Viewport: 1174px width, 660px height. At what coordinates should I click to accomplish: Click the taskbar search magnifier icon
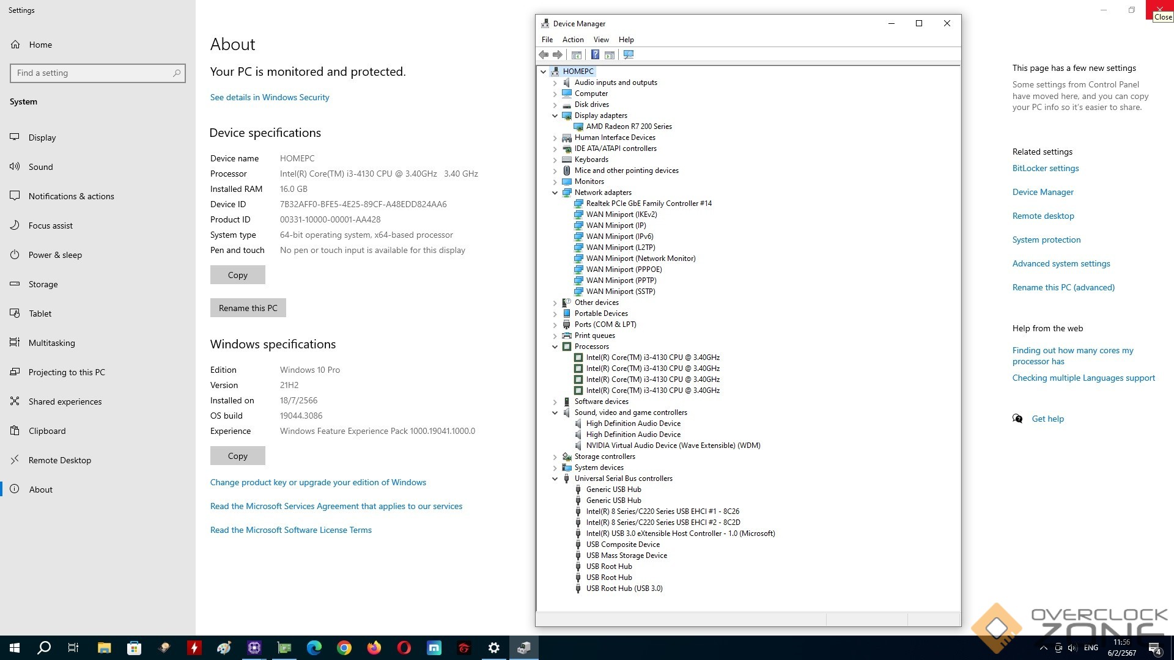[x=44, y=648]
